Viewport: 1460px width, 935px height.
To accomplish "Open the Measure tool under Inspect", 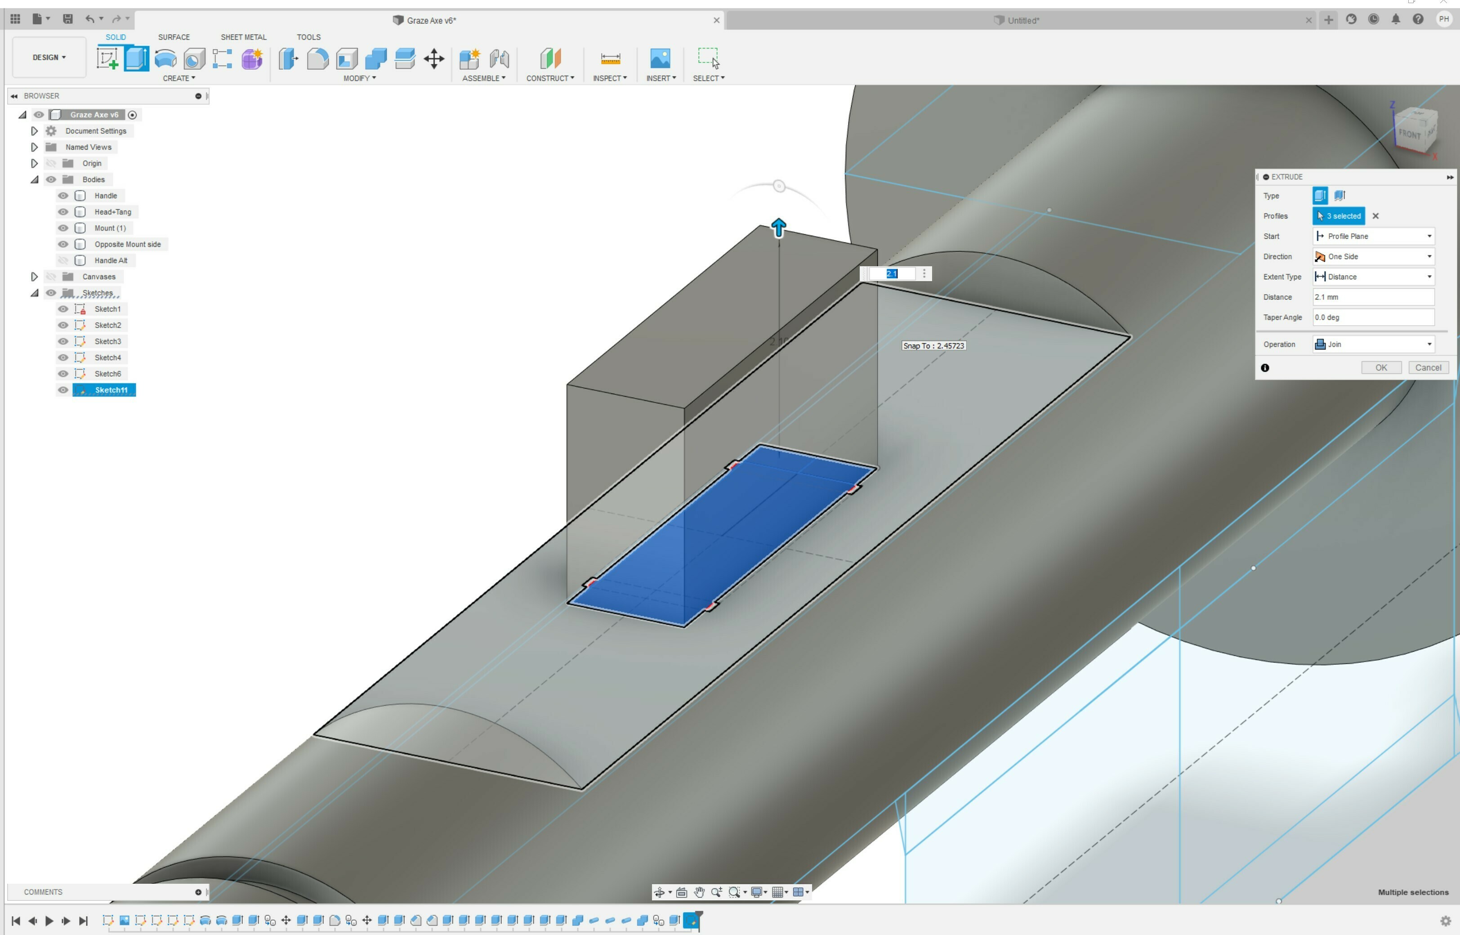I will [610, 59].
